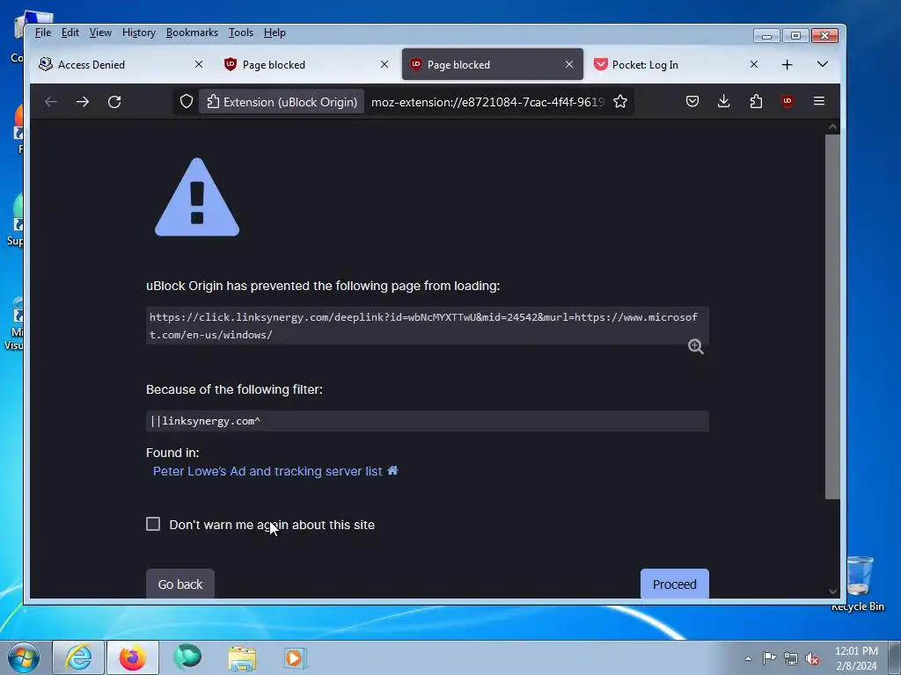
Task: Close the Pocket: Log In tab
Action: pos(754,64)
